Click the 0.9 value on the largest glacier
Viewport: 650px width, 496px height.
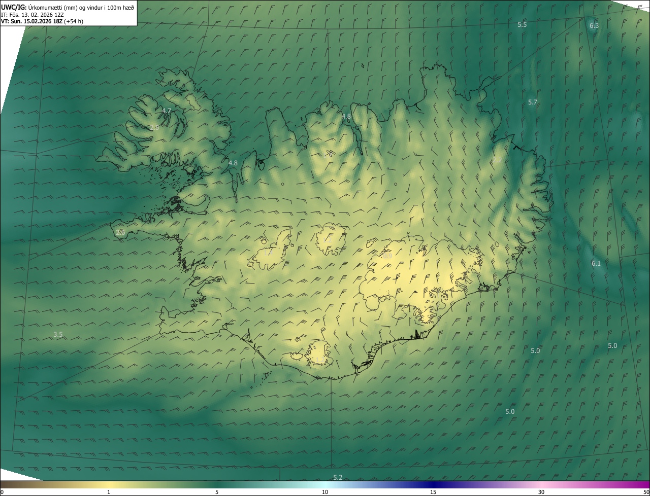[x=387, y=257]
